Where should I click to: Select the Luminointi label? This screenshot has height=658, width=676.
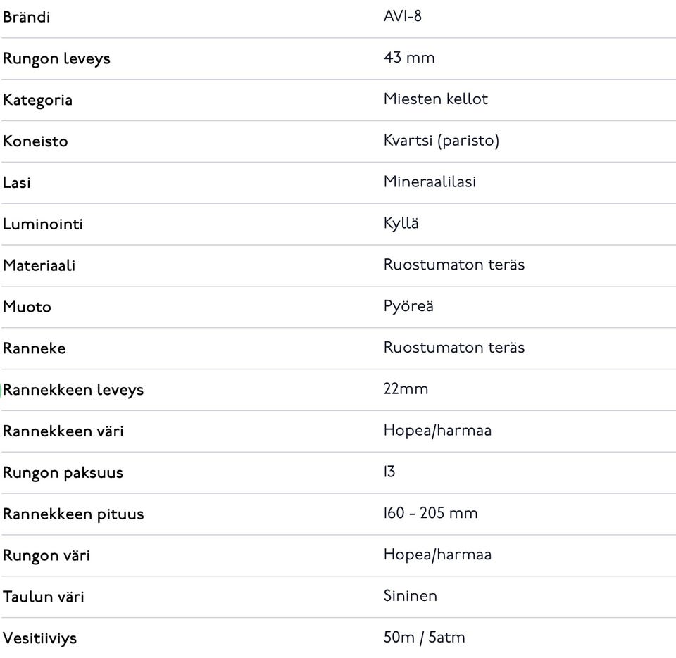(43, 224)
